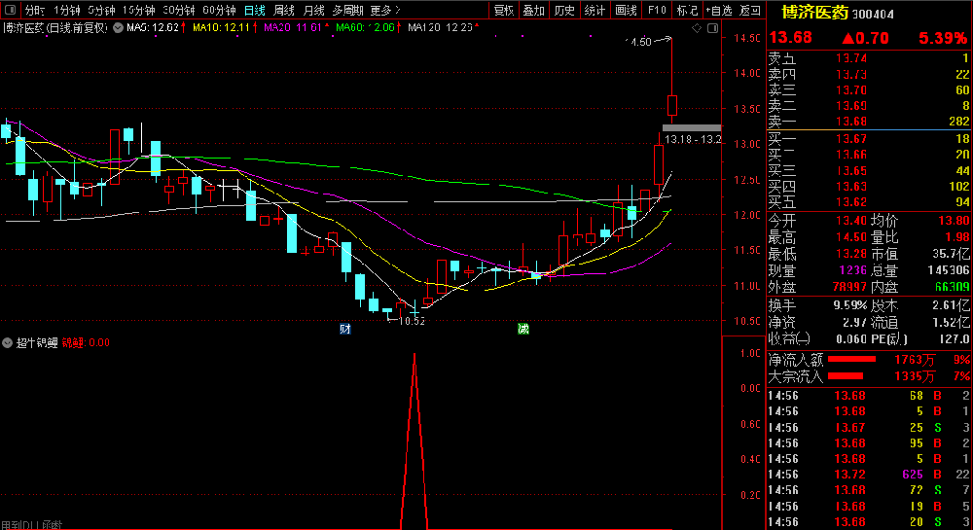Click the 返回 back button

point(750,11)
